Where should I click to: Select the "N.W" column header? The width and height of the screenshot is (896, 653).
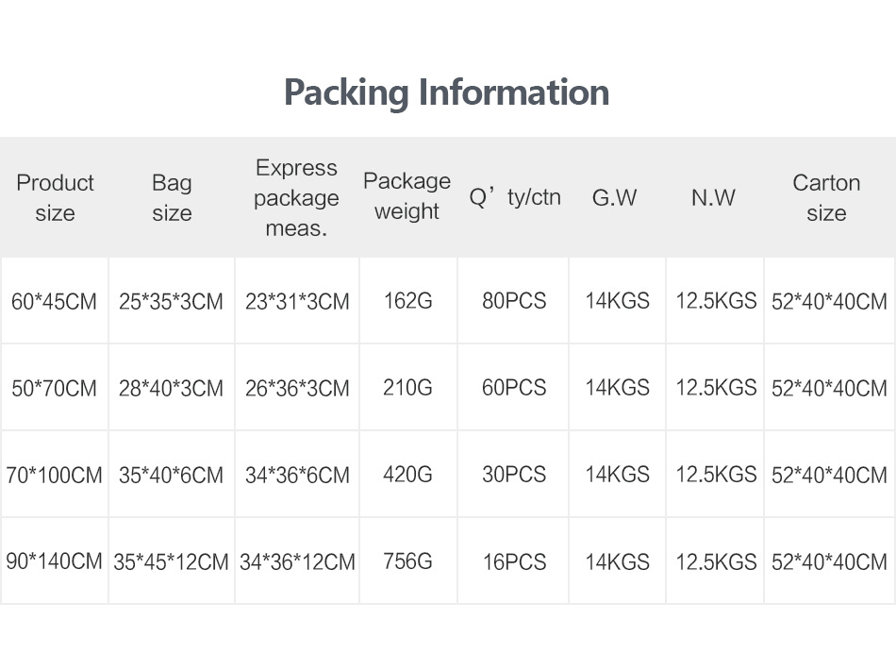(x=713, y=197)
